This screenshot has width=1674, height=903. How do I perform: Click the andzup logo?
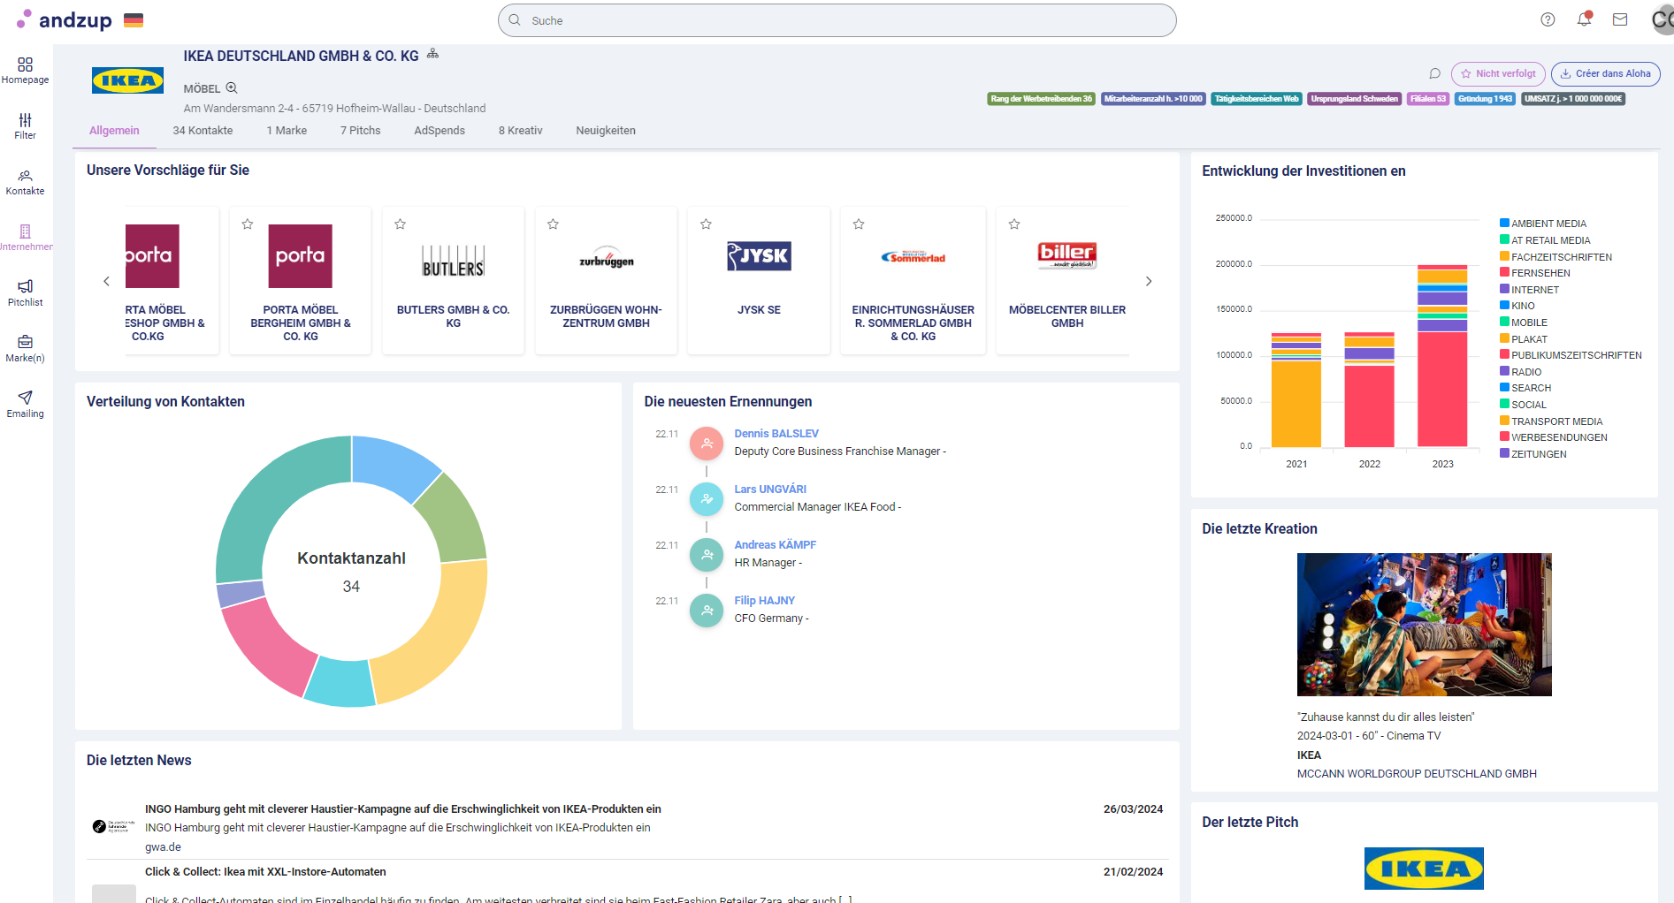point(65,19)
